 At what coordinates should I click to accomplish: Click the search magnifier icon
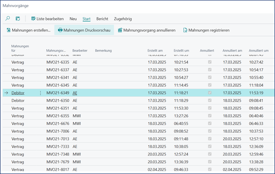click(8, 18)
